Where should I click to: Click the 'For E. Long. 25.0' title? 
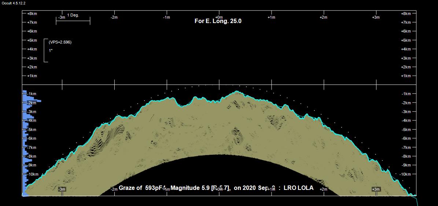tap(218, 21)
